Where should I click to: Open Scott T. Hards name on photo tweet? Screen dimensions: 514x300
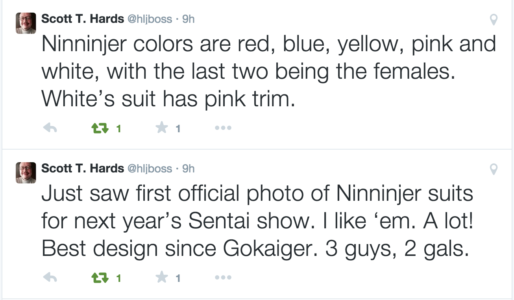click(82, 169)
